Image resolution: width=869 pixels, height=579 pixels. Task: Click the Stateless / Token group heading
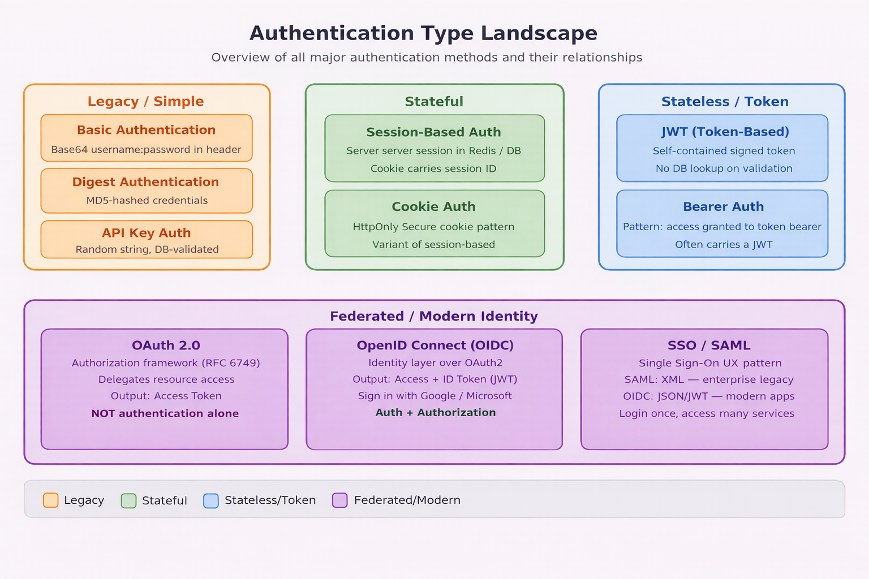725,102
